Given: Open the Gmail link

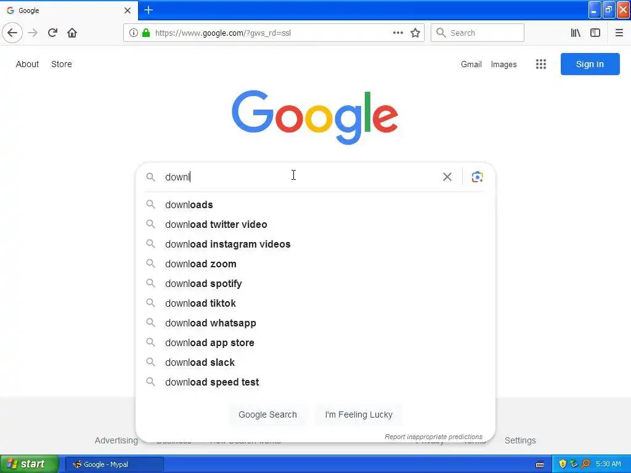Looking at the screenshot, I should (471, 64).
